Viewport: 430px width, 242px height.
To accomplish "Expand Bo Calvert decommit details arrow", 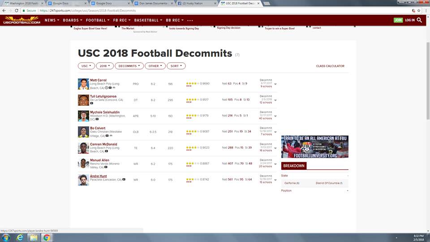I will coord(275,132).
